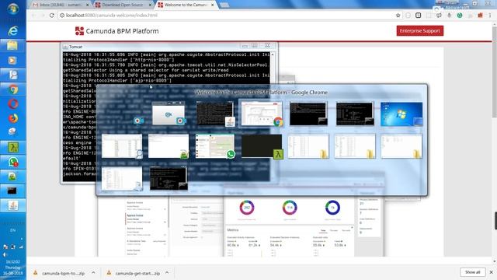Close the downloads bar

point(492,272)
